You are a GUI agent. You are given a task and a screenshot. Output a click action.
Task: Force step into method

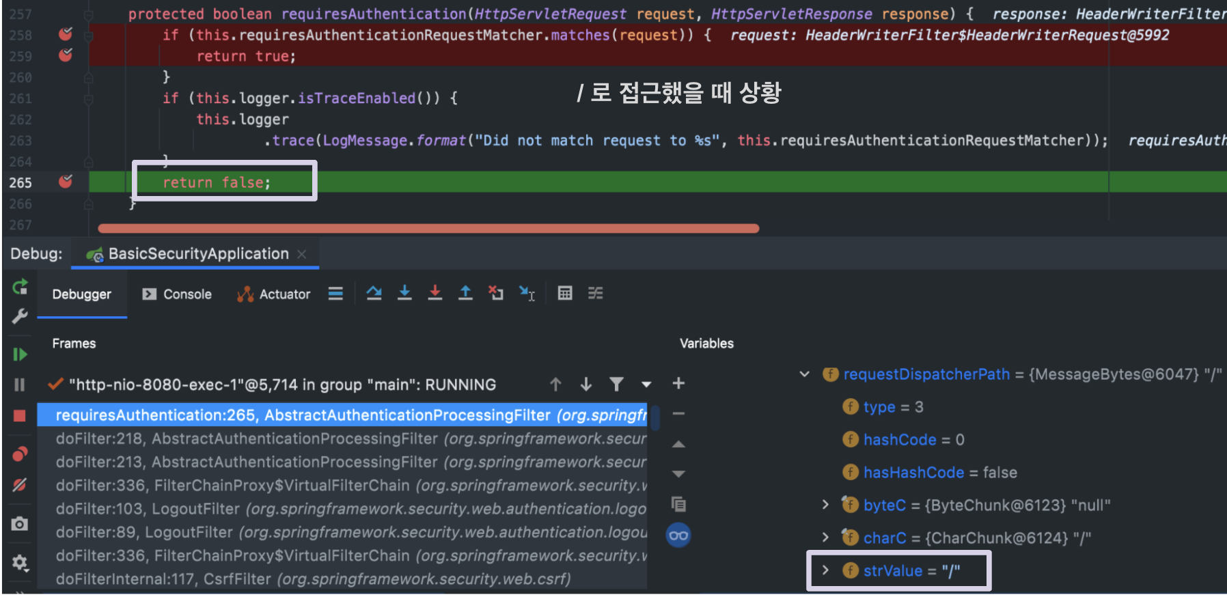tap(435, 294)
